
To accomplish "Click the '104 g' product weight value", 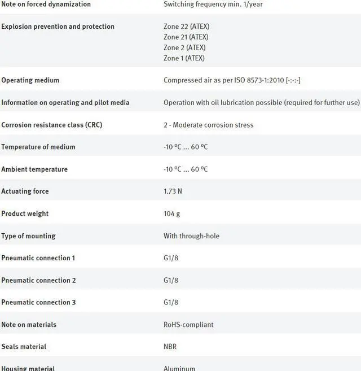I will point(171,213).
